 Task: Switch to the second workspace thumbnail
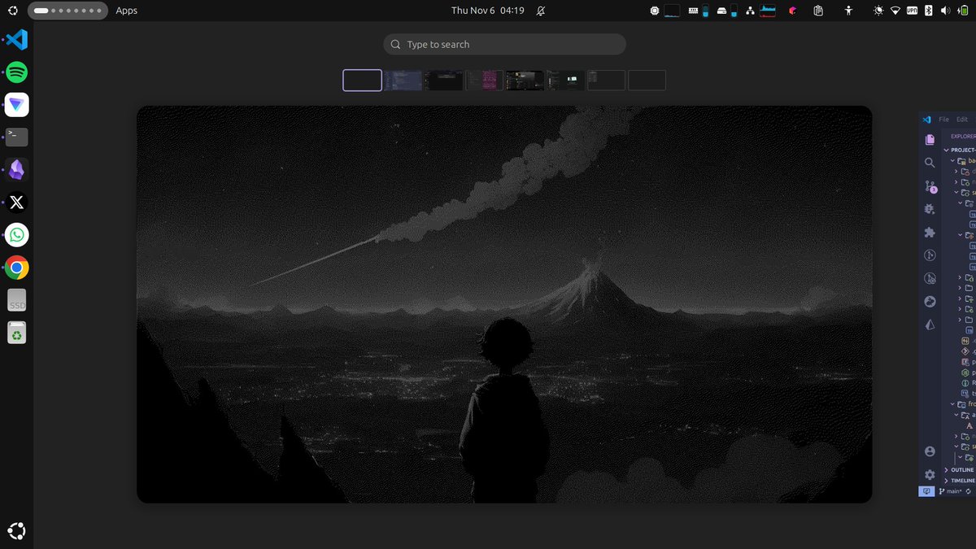tap(403, 80)
